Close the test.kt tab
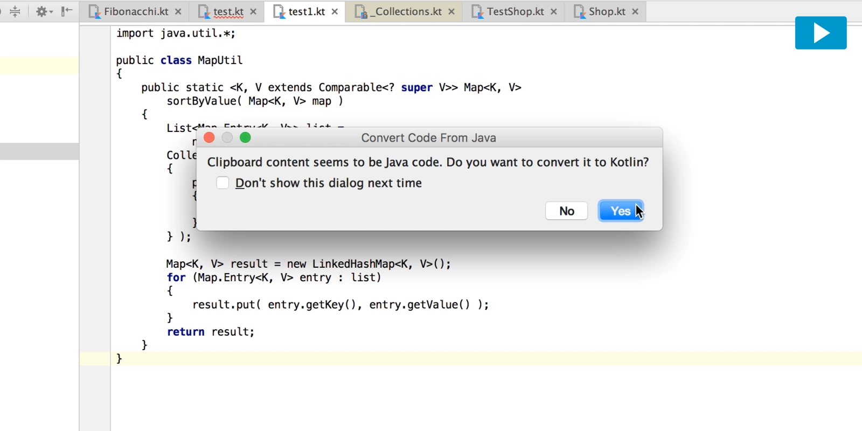The height and width of the screenshot is (431, 862). [x=253, y=11]
